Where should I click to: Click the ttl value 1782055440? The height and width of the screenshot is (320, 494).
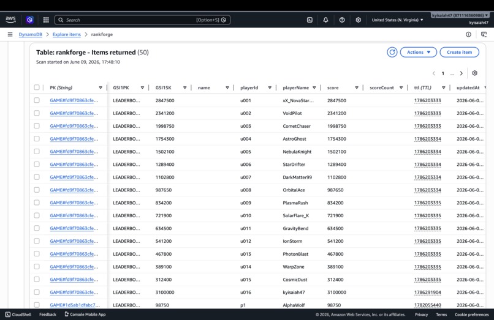coord(428,305)
